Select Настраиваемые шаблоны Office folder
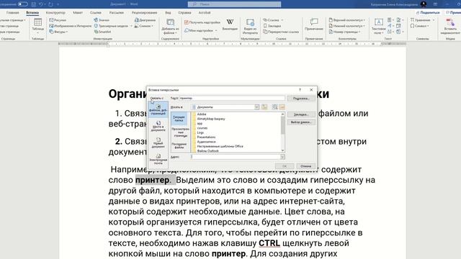Image resolution: width=461 pixels, height=259 pixels. coord(220,146)
